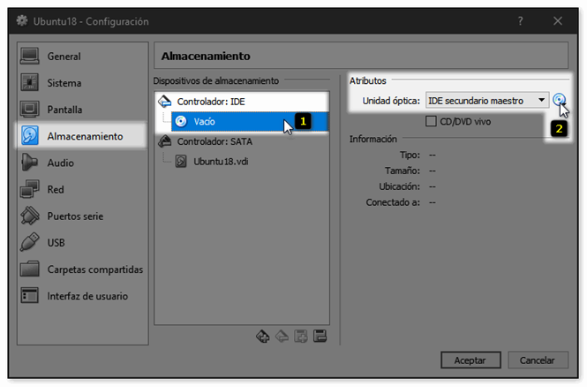587x387 pixels.
Task: Click the choose optical disk icon
Action: pos(559,100)
